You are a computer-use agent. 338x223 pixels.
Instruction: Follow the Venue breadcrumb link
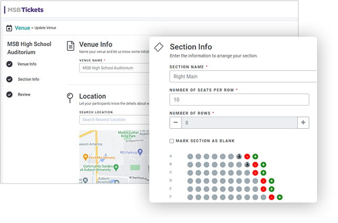[23, 28]
